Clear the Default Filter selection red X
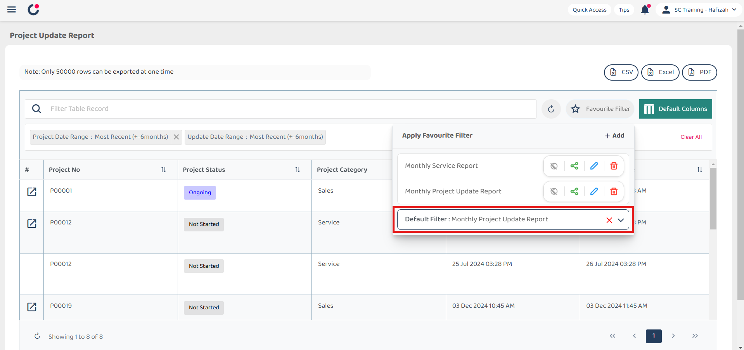This screenshot has width=744, height=350. point(609,220)
